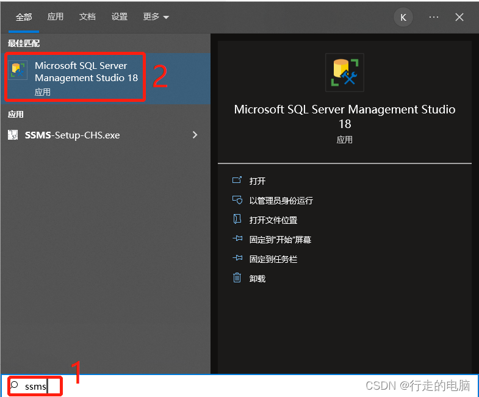This screenshot has width=479, height=397.
Task: Open Microsoft SQL Server Management Studio 18 best match
Action: click(106, 78)
